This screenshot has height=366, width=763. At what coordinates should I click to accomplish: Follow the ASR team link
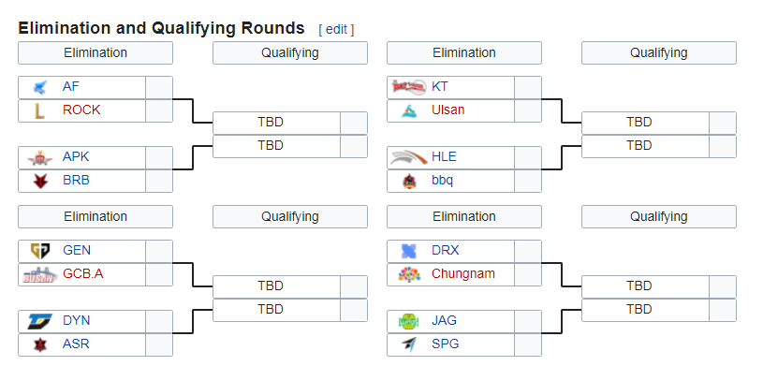(x=76, y=344)
